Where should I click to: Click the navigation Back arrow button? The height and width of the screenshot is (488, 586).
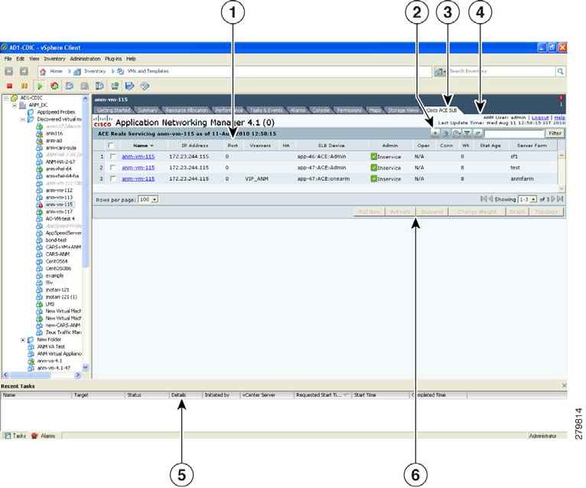[x=10, y=71]
